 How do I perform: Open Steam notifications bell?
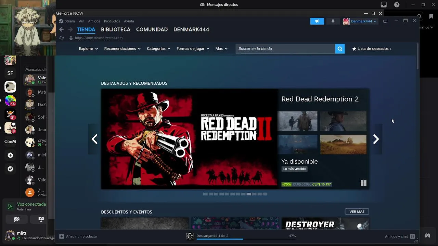(x=333, y=21)
